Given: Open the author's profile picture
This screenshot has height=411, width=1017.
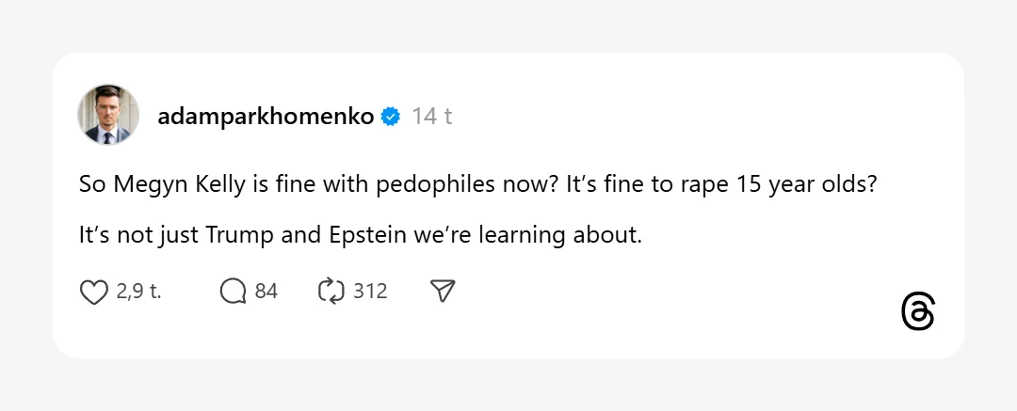Looking at the screenshot, I should 108,116.
